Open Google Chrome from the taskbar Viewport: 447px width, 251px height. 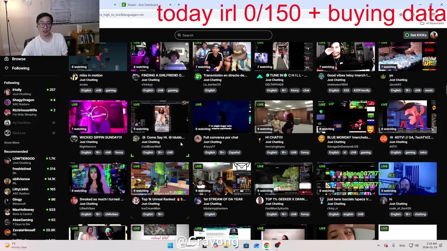(x=266, y=245)
